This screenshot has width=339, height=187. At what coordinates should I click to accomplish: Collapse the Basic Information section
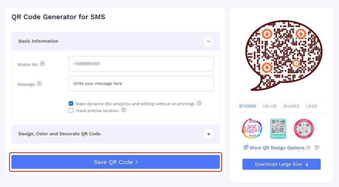click(208, 41)
